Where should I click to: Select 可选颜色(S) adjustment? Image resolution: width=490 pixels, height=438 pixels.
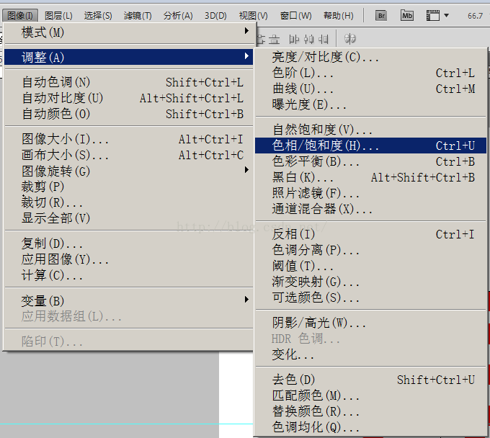[370, 297]
